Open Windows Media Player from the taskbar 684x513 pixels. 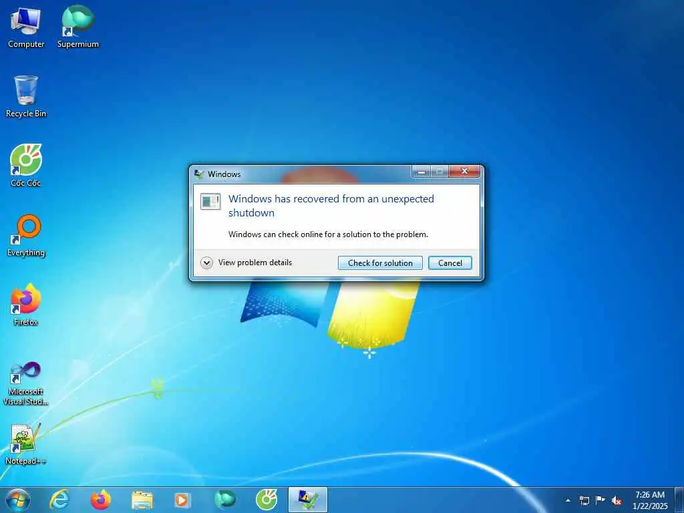tap(182, 500)
